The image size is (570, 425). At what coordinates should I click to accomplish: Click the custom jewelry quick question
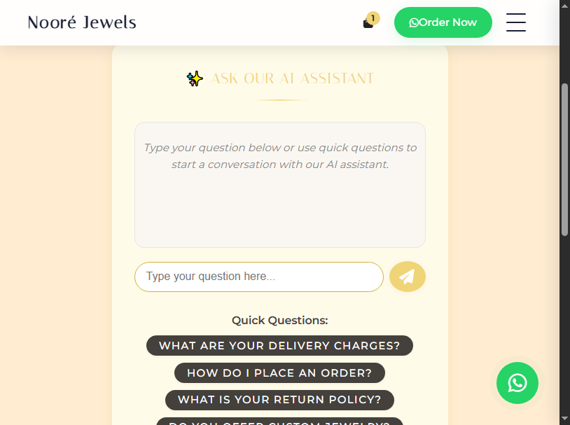click(x=279, y=422)
